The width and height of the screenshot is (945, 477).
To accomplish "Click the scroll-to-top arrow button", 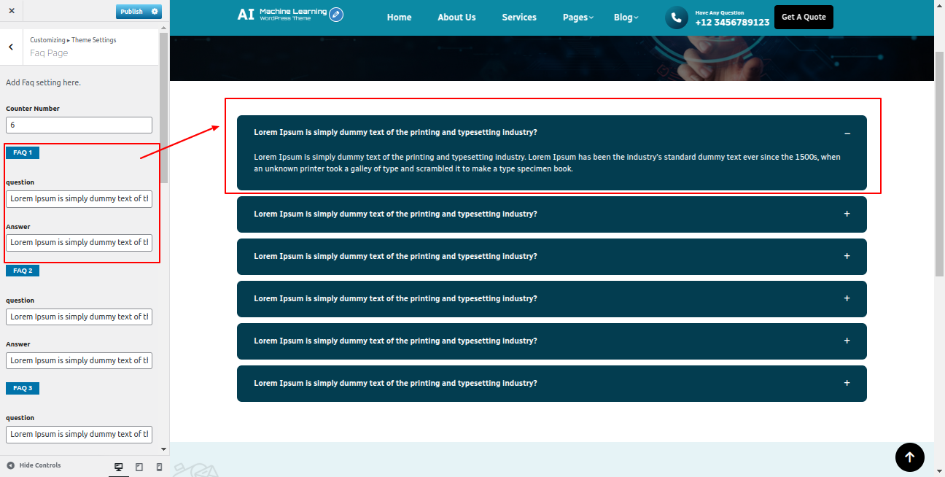I will point(909,457).
